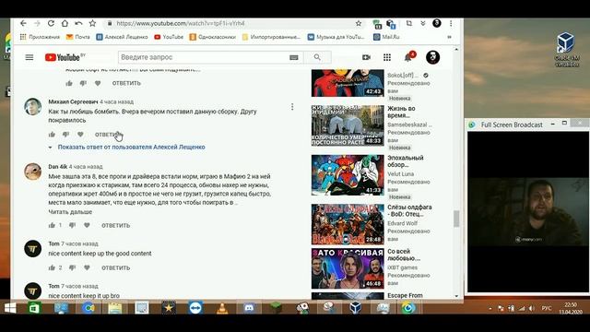The width and height of the screenshot is (590, 332).
Task: Heart Михаил Сергеевич's comment
Action: 80,135
